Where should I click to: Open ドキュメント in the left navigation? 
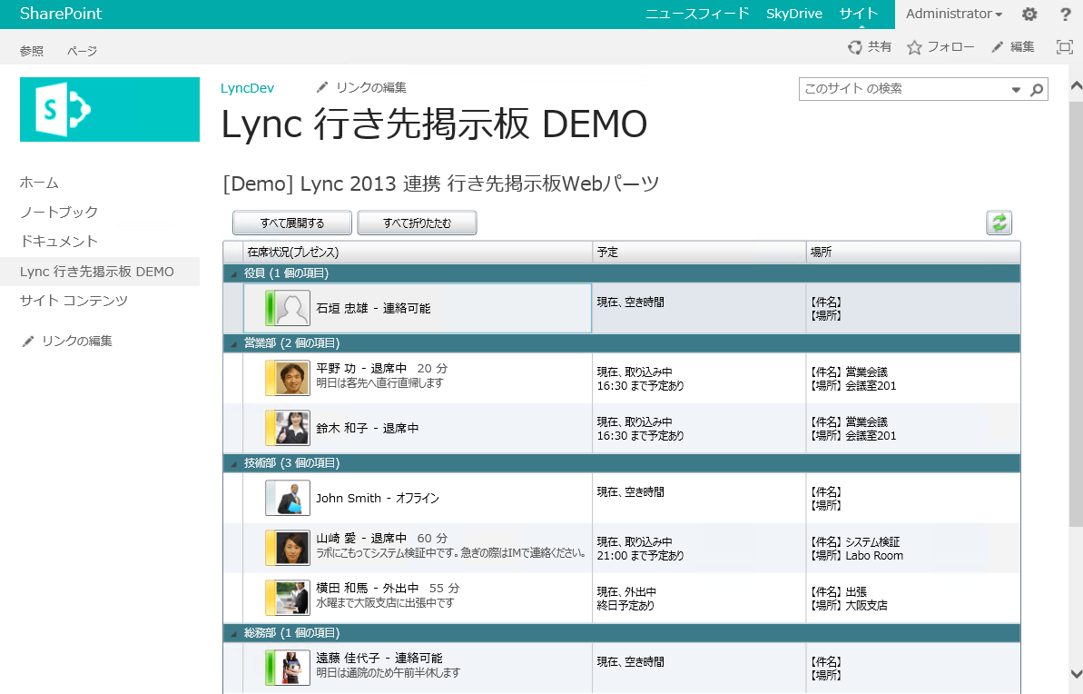pyautogui.click(x=59, y=242)
